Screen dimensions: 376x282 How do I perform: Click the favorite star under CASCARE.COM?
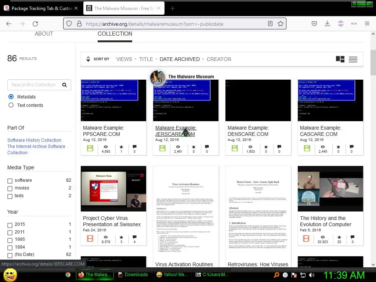tap(338, 147)
